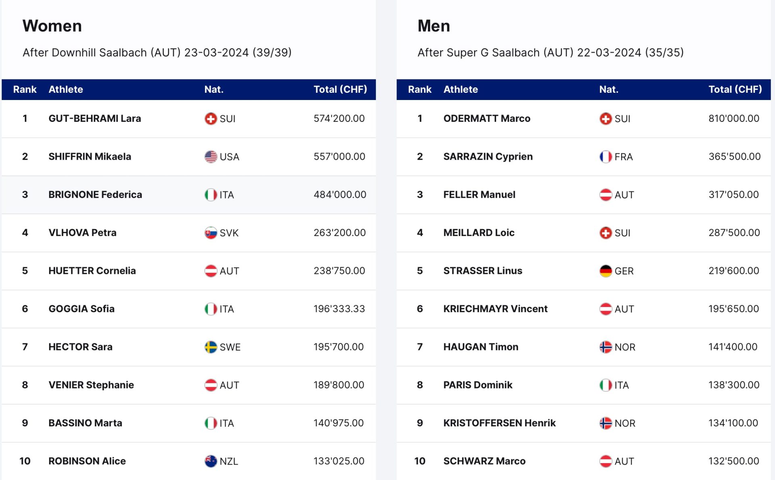Click Swiss flag icon beside GUT-BEHRAMI Lara
Viewport: 775px width, 480px height.
[211, 119]
